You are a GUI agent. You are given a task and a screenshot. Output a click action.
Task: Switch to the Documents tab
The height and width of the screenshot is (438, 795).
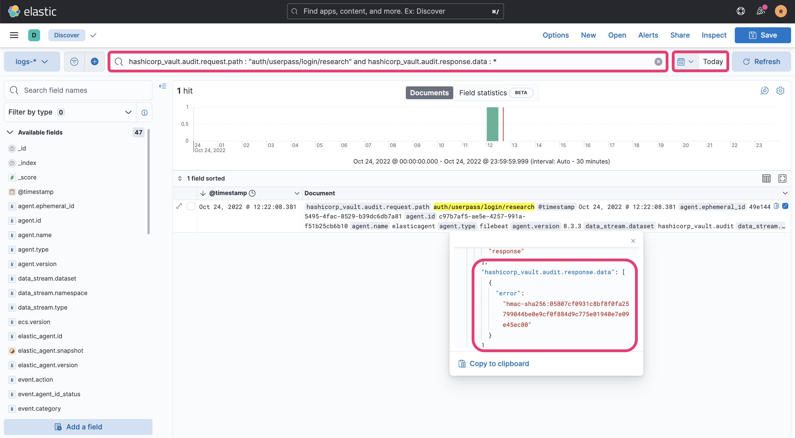pos(429,93)
